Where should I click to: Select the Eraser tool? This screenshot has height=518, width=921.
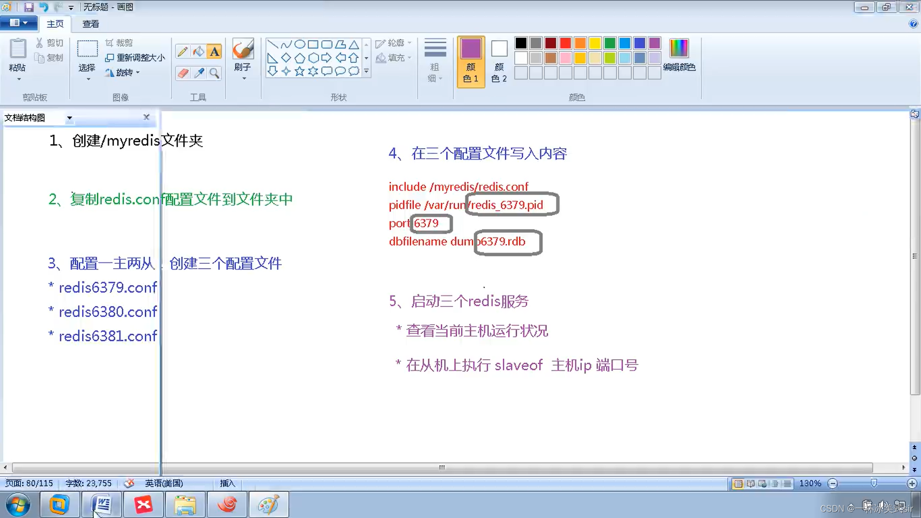(182, 73)
